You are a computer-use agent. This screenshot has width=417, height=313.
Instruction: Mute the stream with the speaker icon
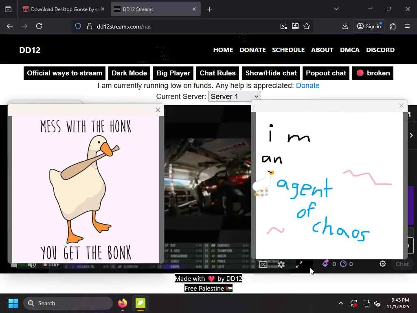[32, 265]
